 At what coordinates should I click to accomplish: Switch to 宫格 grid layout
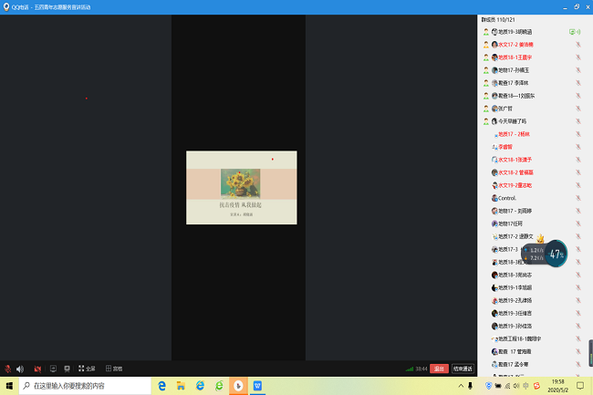coord(114,369)
